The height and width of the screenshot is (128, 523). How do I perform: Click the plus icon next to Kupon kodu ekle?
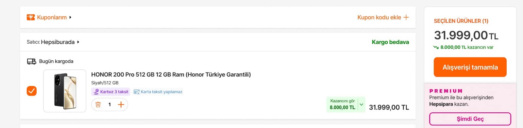coord(406,17)
